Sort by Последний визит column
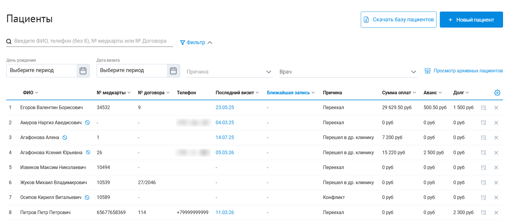 (237, 93)
